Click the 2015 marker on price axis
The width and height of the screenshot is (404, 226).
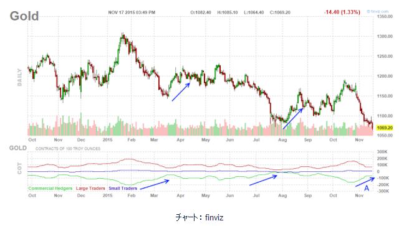pos(107,139)
